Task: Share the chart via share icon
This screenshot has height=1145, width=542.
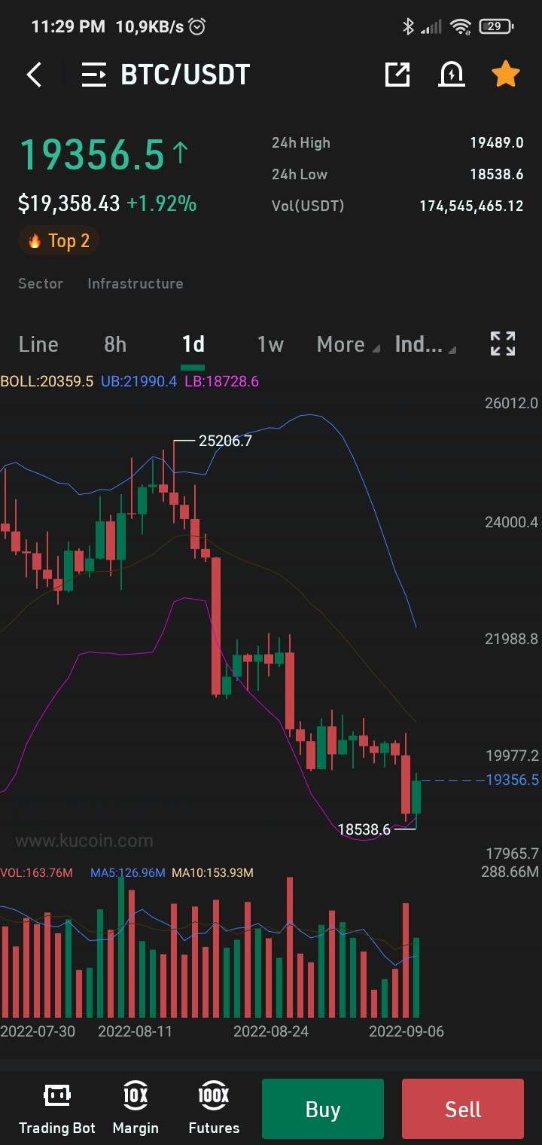Action: pyautogui.click(x=397, y=74)
